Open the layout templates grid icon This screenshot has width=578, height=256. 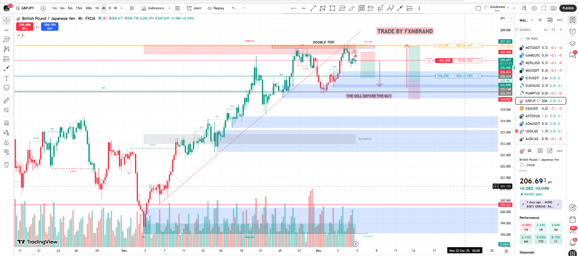177,8
